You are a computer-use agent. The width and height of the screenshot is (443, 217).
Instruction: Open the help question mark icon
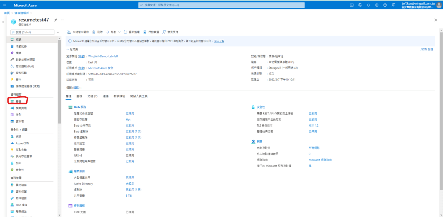click(x=385, y=5)
